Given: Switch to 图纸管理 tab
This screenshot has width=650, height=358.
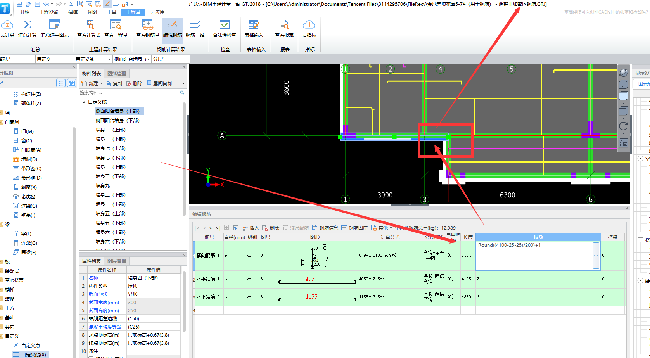Looking at the screenshot, I should click(x=117, y=73).
